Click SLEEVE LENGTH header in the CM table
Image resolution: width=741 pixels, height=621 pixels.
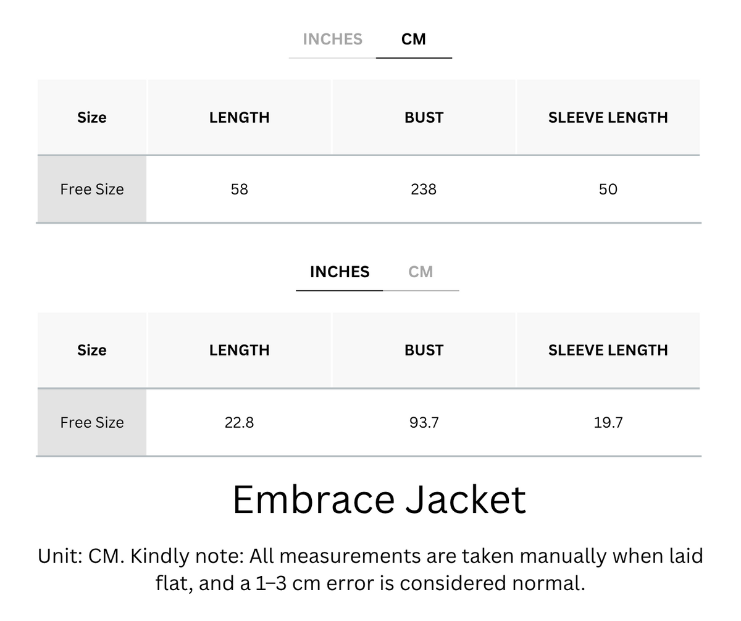tap(608, 117)
